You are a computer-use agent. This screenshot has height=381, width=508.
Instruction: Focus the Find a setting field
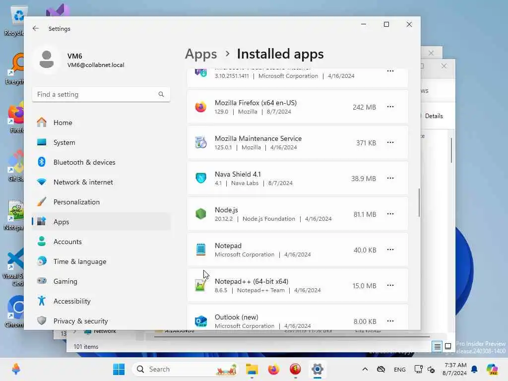tap(101, 94)
